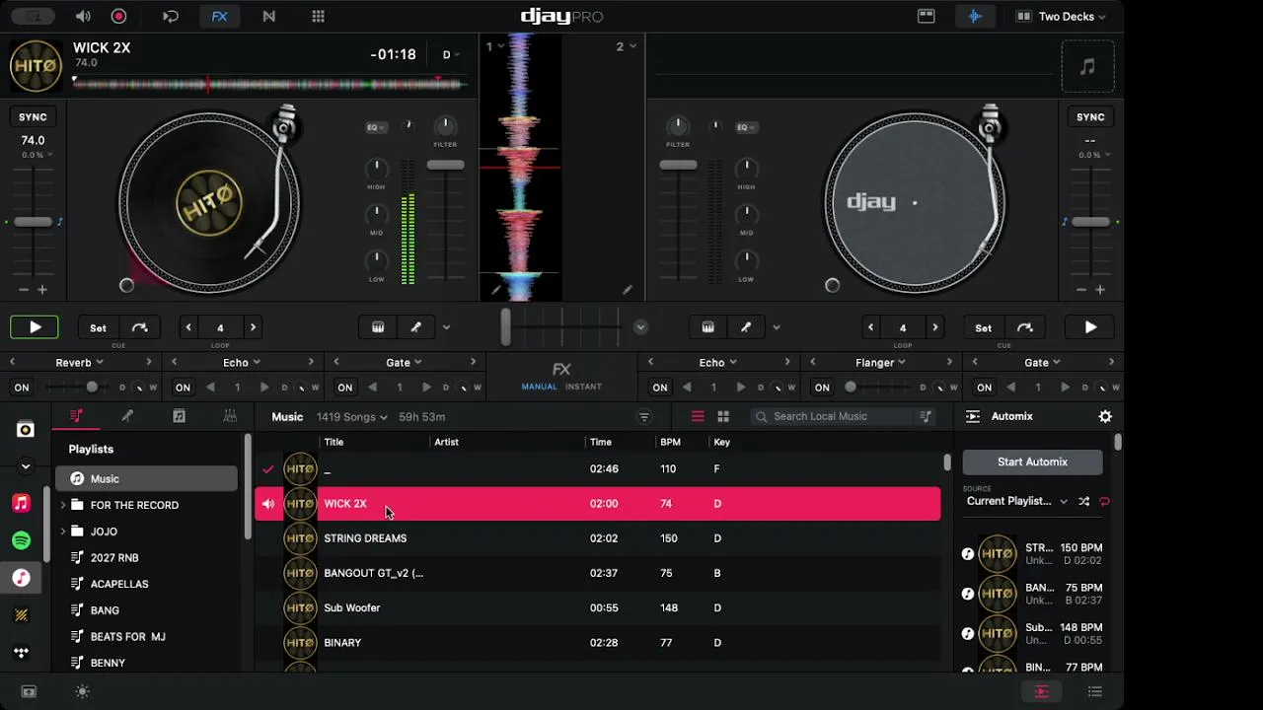
Task: Play deck 1
Action: (35, 327)
